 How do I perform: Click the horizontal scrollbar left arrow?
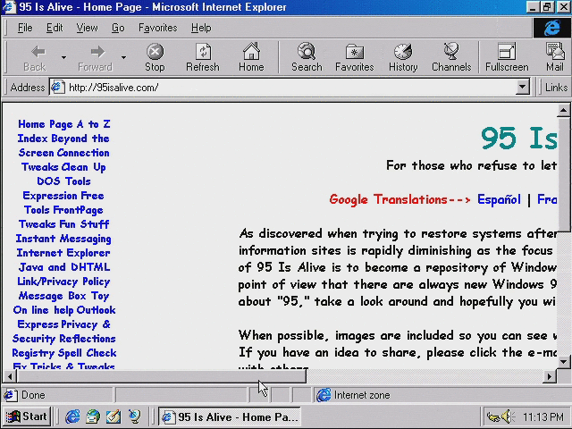10,376
